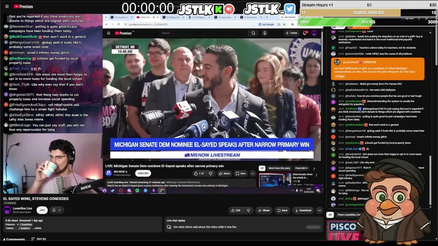Viewport: 438px width, 246px height.
Task: Download the LonerBox video
Action: [x=303, y=210]
